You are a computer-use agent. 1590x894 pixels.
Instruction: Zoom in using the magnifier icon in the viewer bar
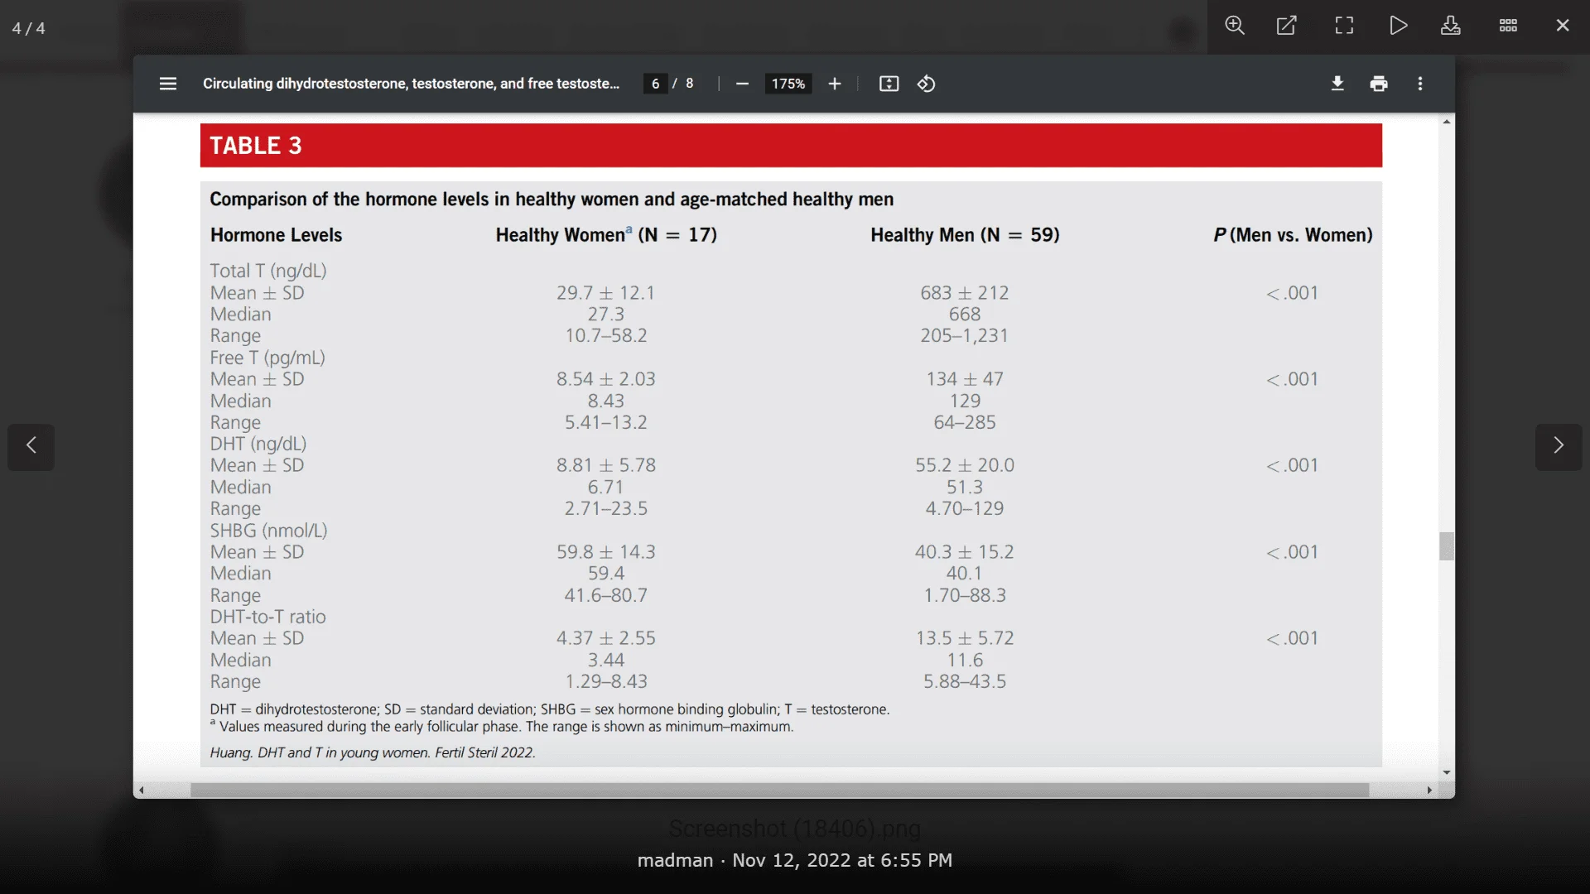[x=1235, y=26]
